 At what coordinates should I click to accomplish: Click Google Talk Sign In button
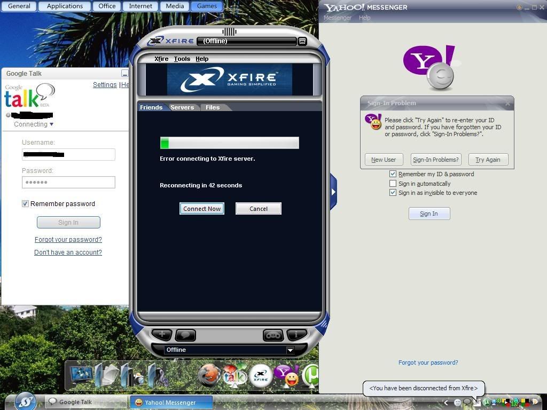click(x=68, y=222)
